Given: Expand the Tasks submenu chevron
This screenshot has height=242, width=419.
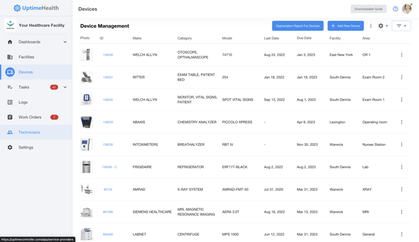Looking at the screenshot, I should [65, 87].
